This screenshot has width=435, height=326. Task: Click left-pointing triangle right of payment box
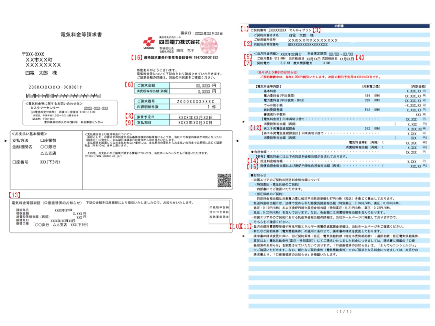pos(237,141)
